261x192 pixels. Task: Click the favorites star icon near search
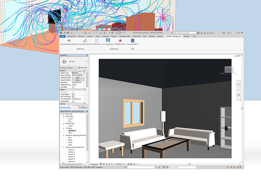tap(204, 33)
